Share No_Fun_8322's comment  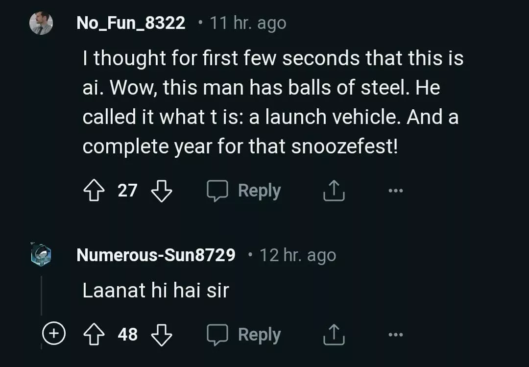[334, 191]
